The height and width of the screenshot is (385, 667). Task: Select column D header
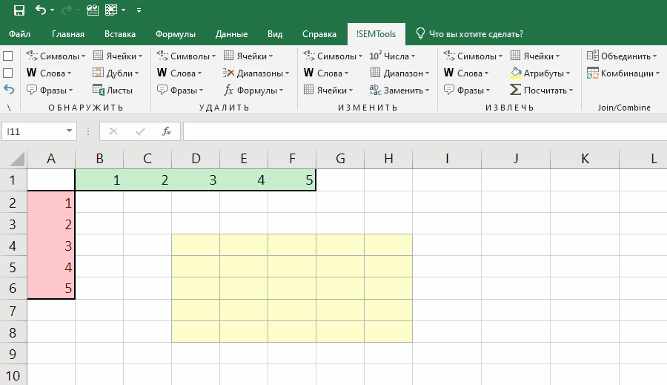tap(196, 159)
